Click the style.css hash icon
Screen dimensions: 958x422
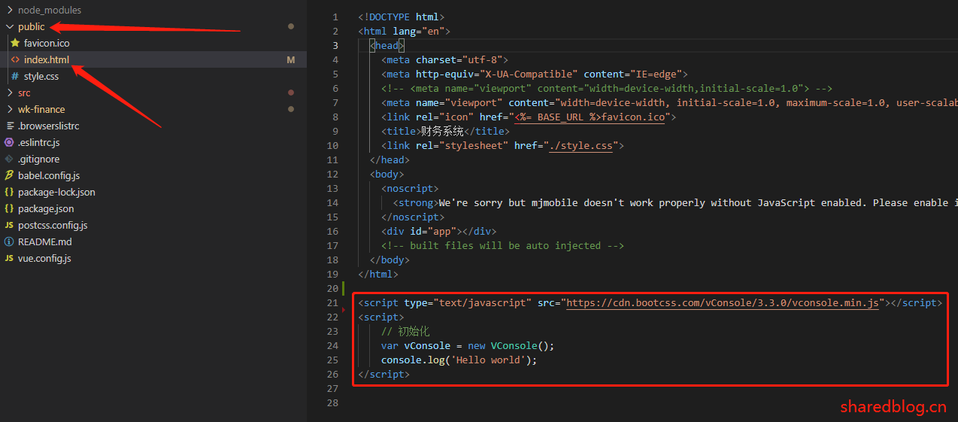(15, 76)
